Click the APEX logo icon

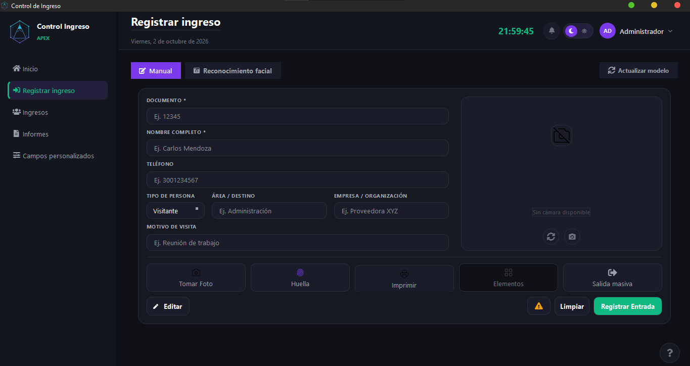point(20,31)
